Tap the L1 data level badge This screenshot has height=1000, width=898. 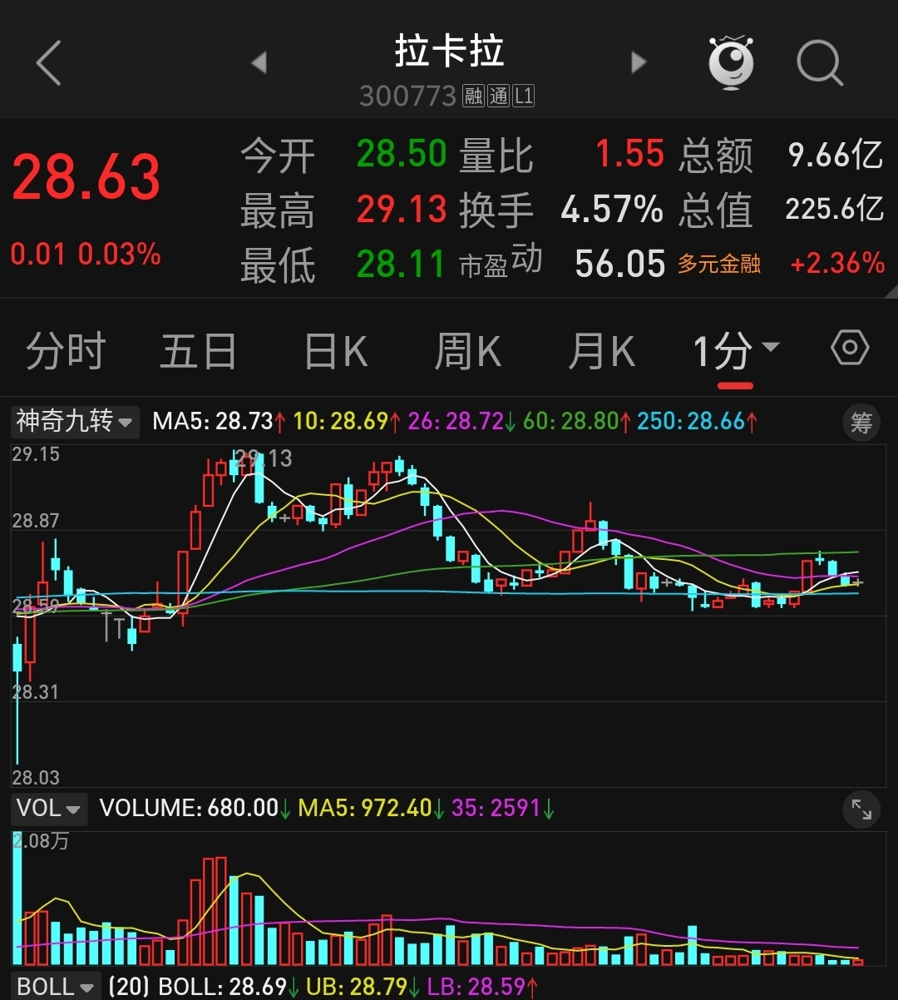point(523,97)
